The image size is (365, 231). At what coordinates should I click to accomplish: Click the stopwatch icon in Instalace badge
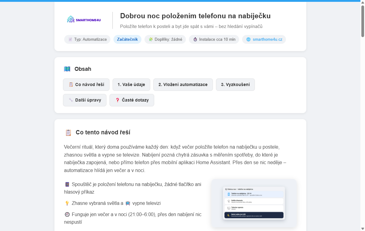click(195, 40)
